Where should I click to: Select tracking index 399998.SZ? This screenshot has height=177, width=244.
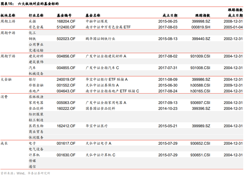pos(201,22)
